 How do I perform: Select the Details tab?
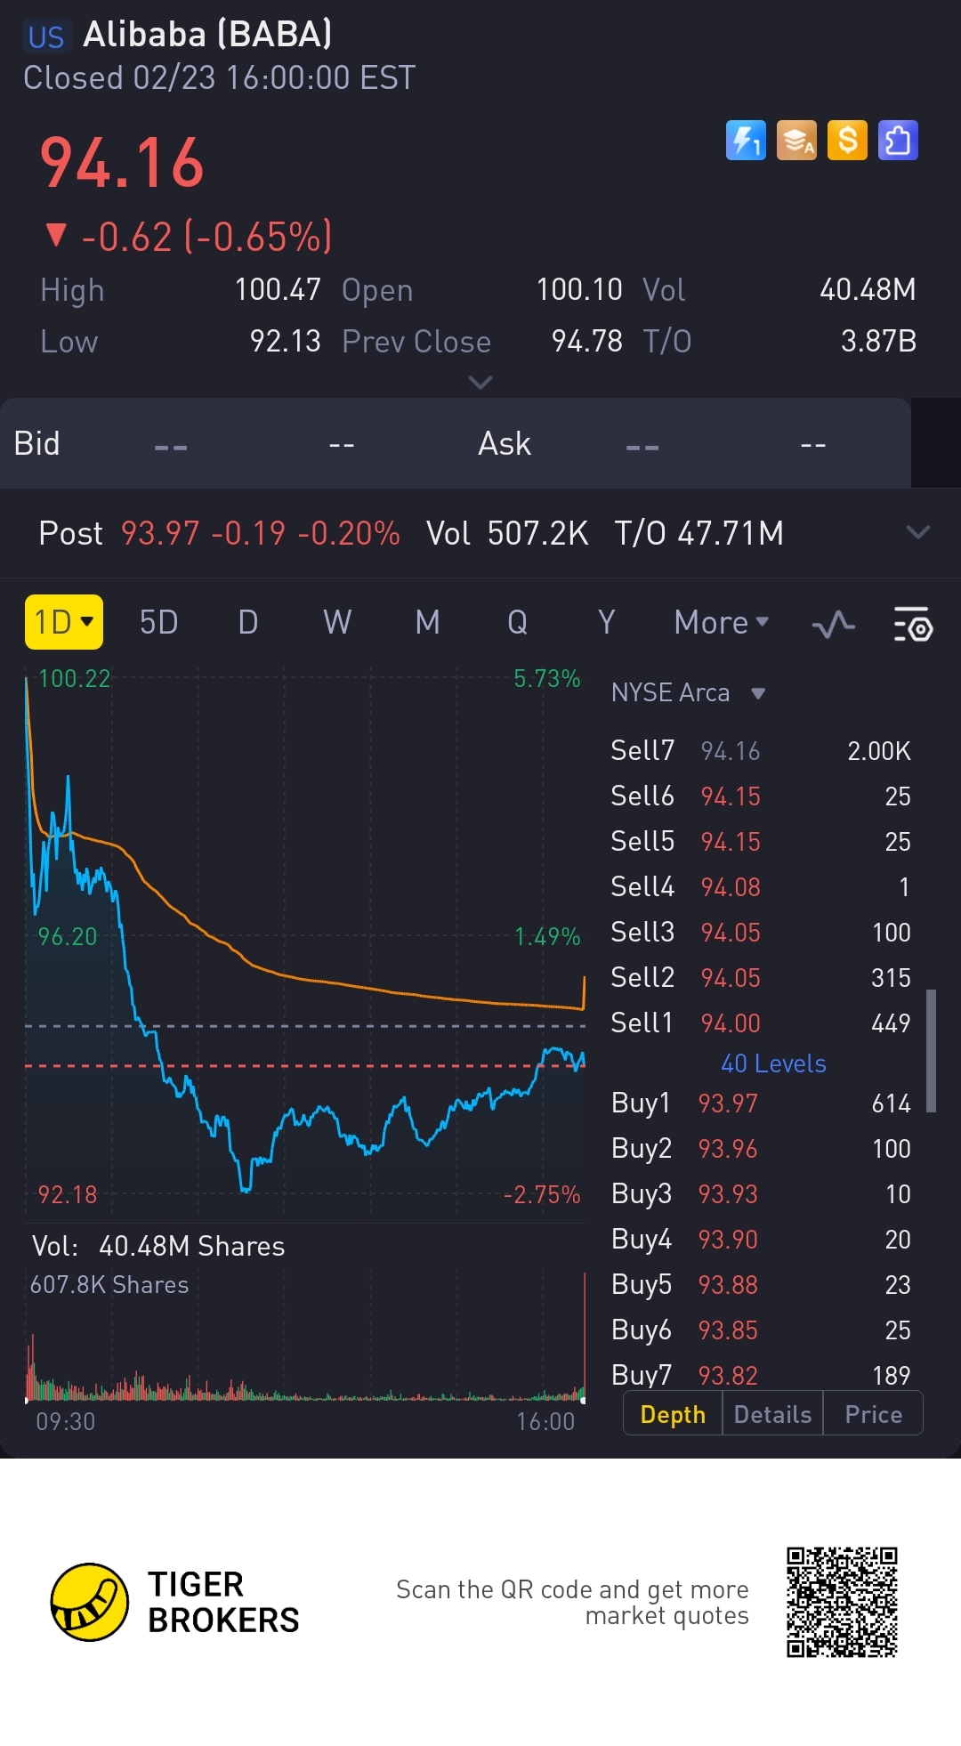coord(772,1414)
